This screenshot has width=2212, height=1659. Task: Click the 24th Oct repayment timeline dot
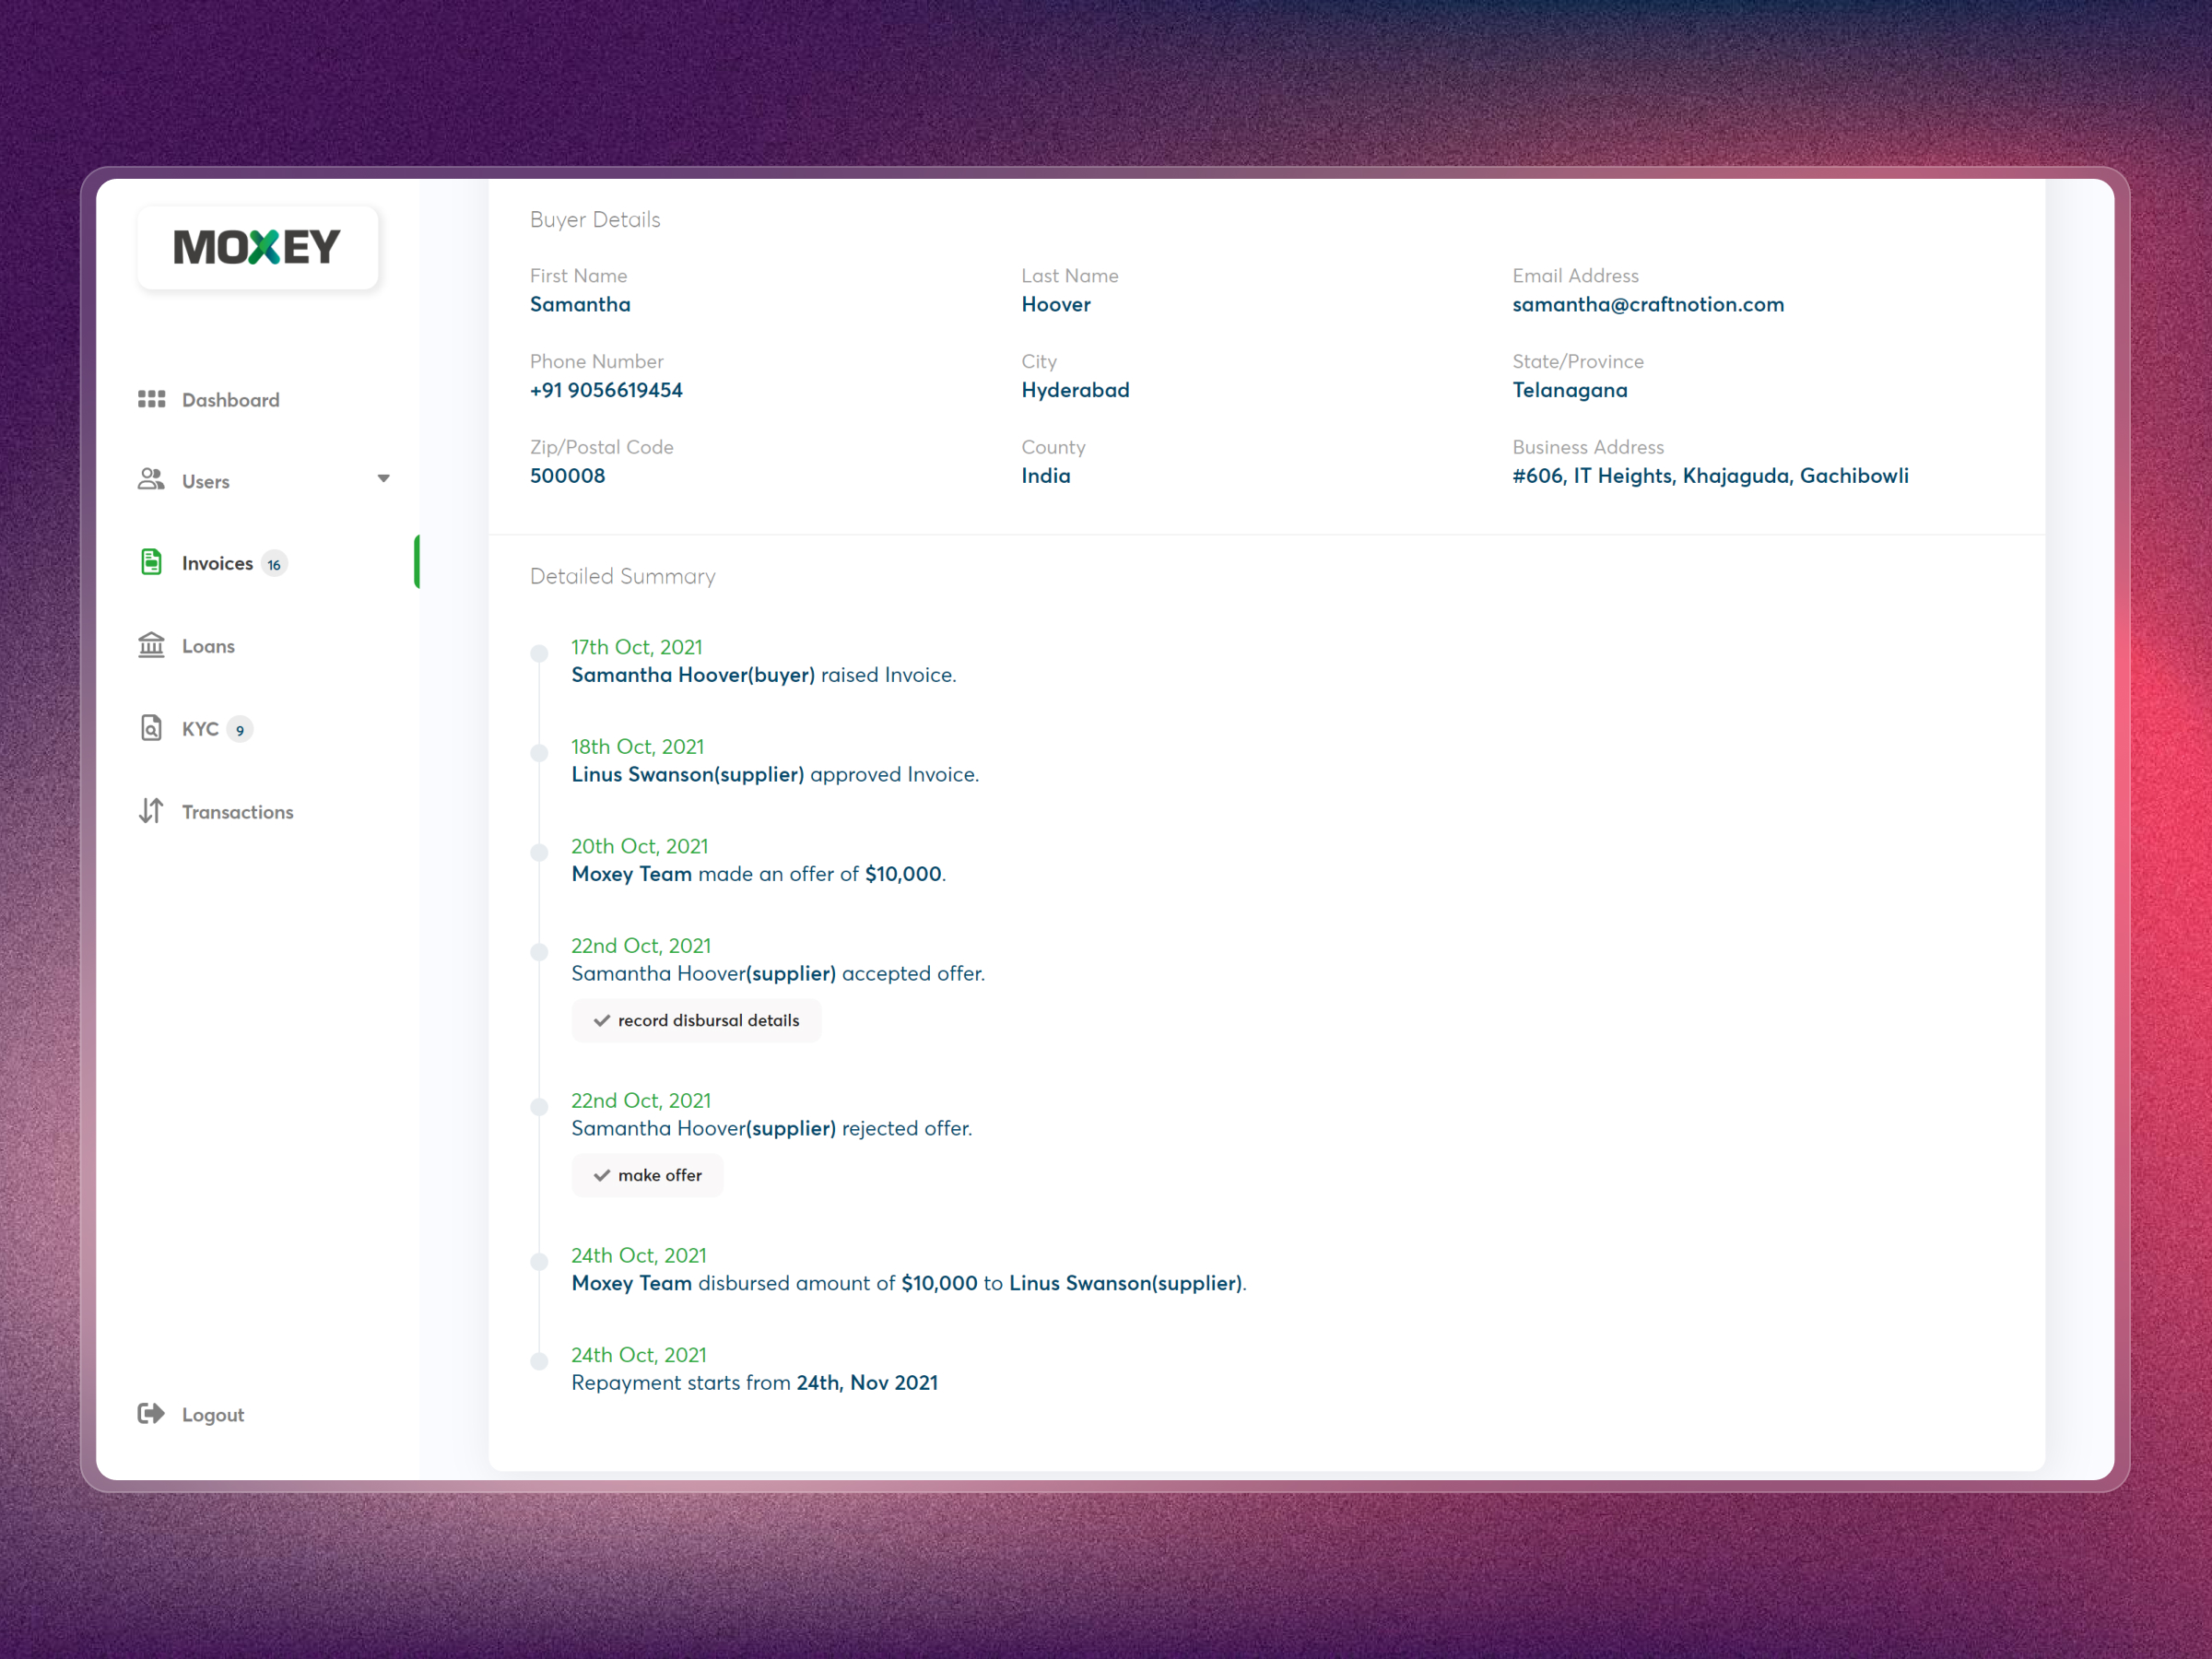540,1360
